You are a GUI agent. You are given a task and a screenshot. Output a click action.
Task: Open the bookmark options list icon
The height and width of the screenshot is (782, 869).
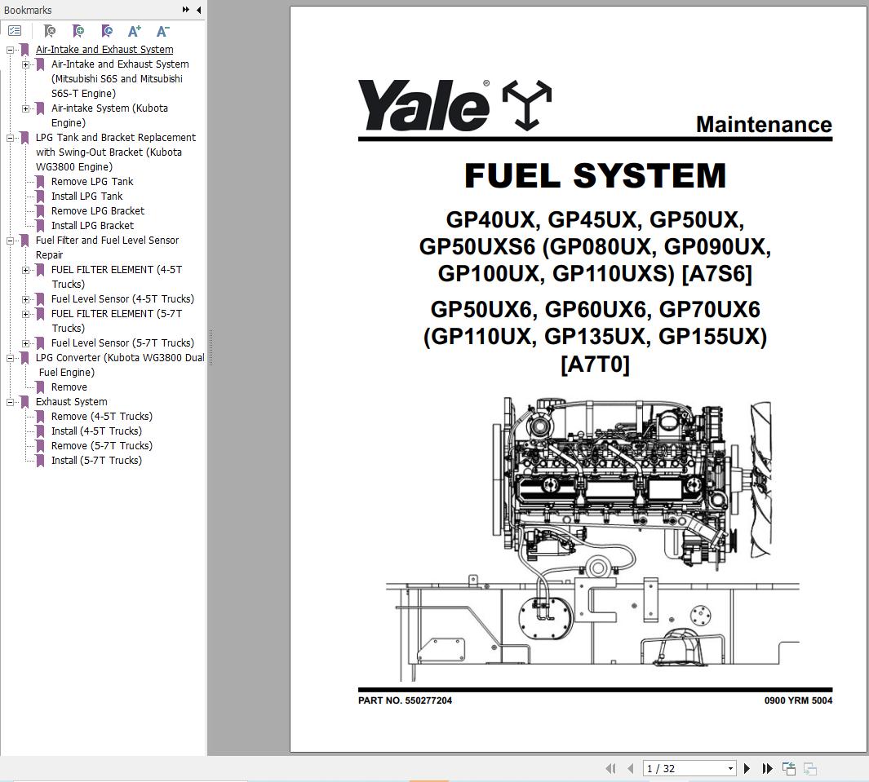pos(15,30)
